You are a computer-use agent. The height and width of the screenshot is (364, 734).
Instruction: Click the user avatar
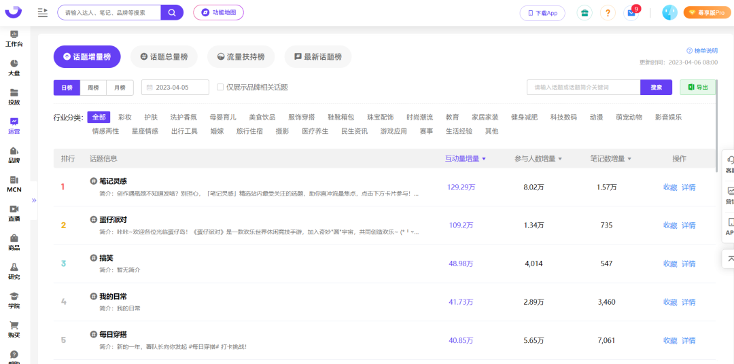pyautogui.click(x=669, y=13)
